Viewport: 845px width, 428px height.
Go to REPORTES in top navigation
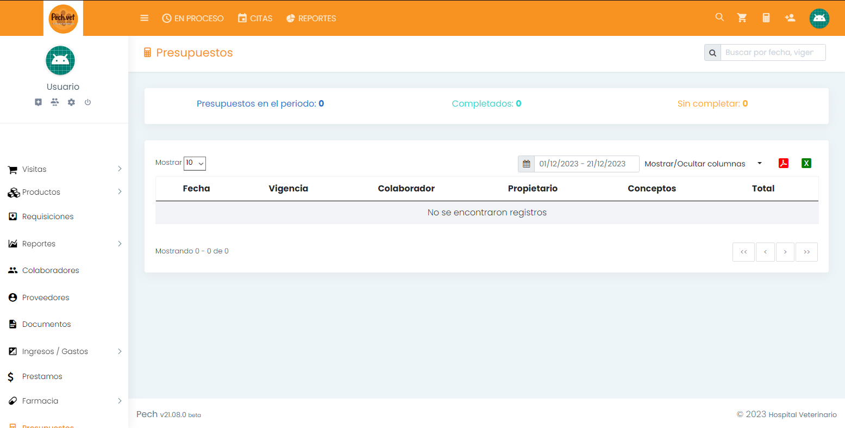coord(311,18)
